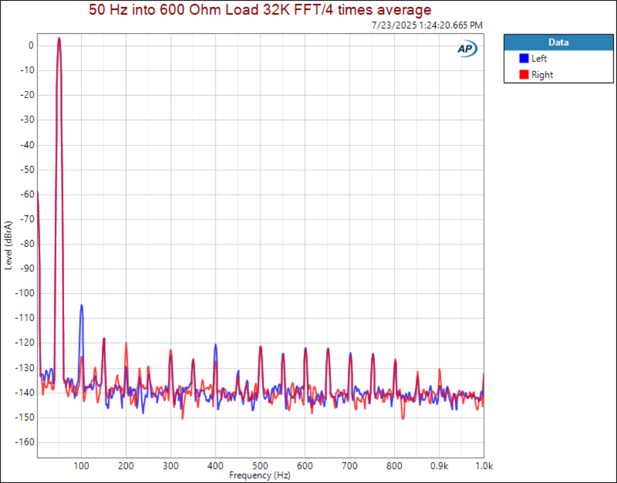Click the 1.0k tick on frequency axis

(484, 466)
